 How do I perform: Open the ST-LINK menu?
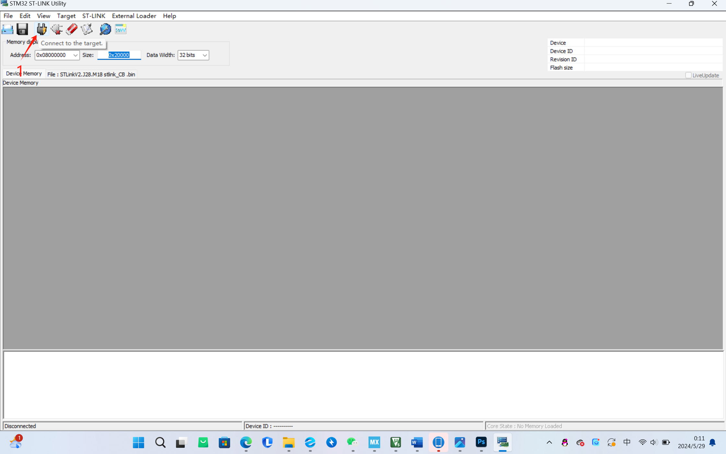click(94, 16)
